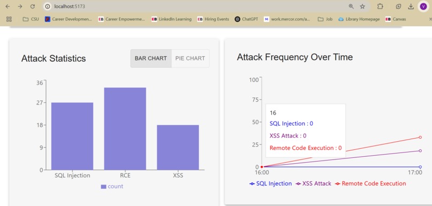Click the 16:00 axis label
The image size is (432, 206).
click(x=262, y=173)
